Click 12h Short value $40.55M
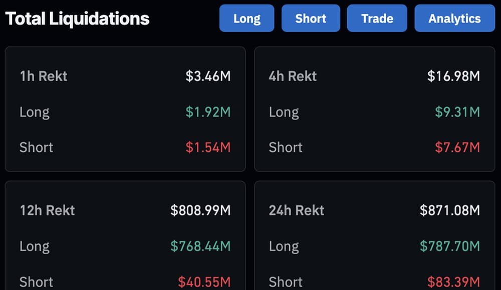 tap(204, 282)
